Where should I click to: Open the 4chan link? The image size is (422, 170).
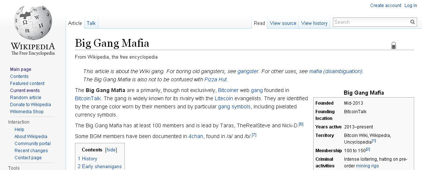pyautogui.click(x=196, y=136)
